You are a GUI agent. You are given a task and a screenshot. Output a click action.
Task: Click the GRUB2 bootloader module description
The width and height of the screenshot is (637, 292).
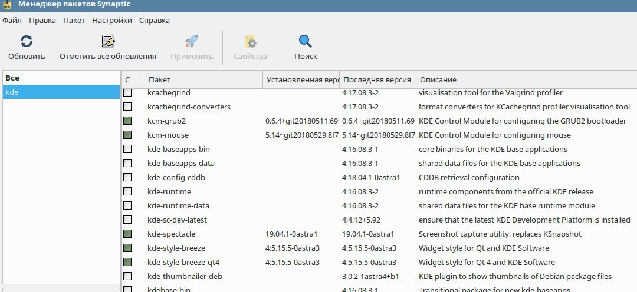click(523, 121)
